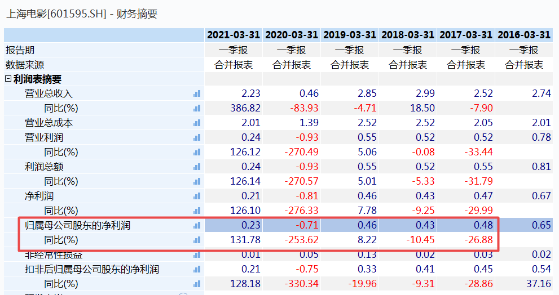Screen dimensions: 559x295
Task: Select the 0.65 cell under 2016-03-31
Action: click(x=524, y=225)
